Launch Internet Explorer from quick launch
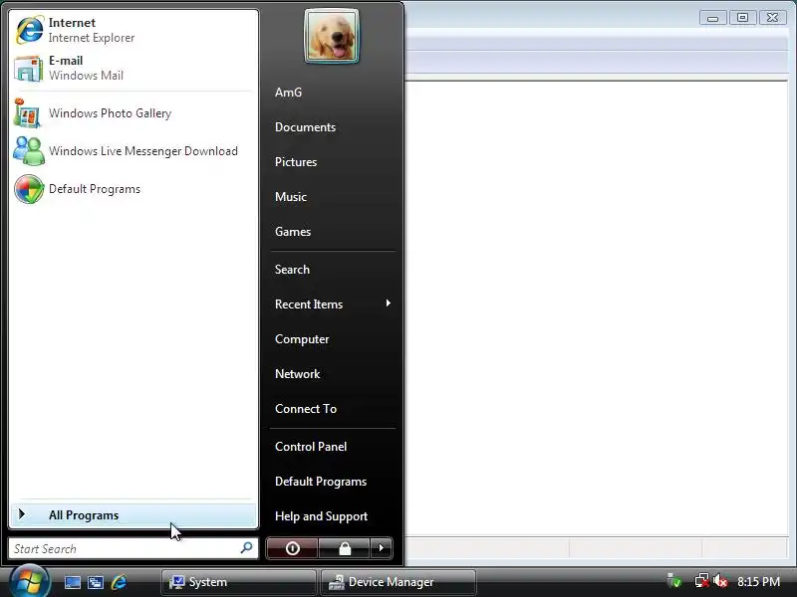This screenshot has width=797, height=597. point(119,582)
